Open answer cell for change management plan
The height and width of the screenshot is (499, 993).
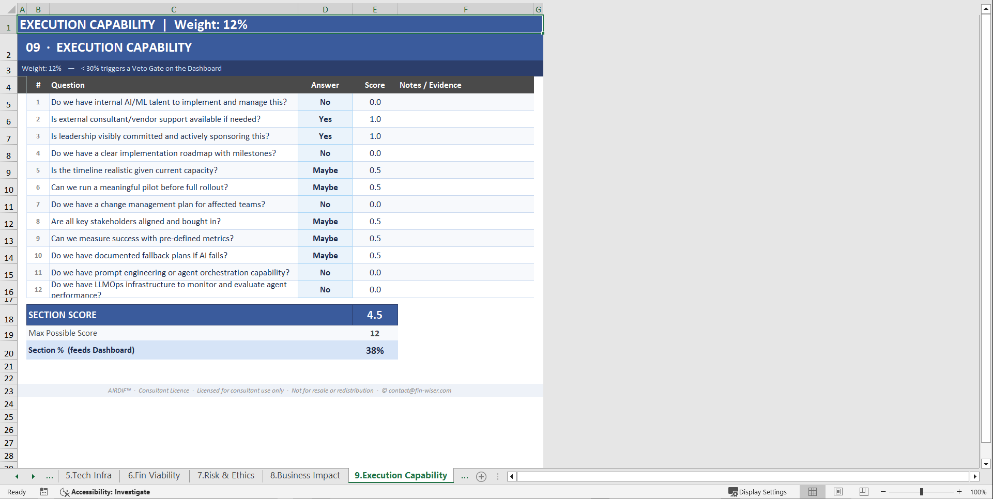coord(325,205)
